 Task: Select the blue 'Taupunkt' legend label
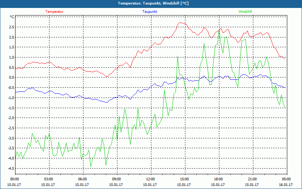click(x=150, y=12)
